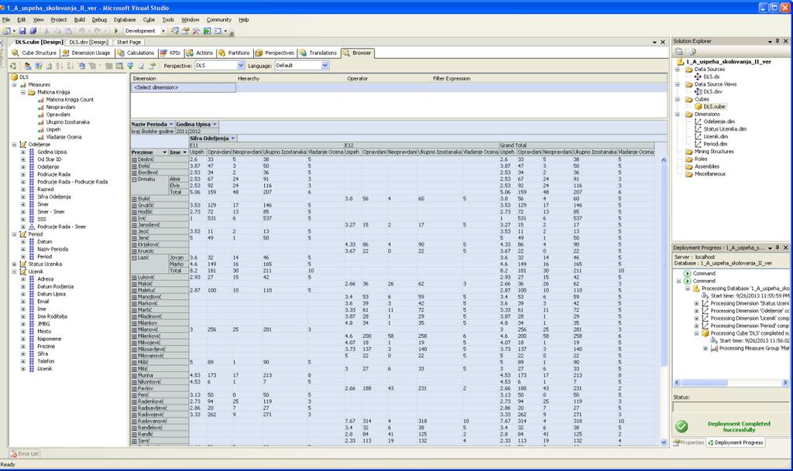
Task: Click the Properties Window icon in main toolbar
Action: [186, 31]
